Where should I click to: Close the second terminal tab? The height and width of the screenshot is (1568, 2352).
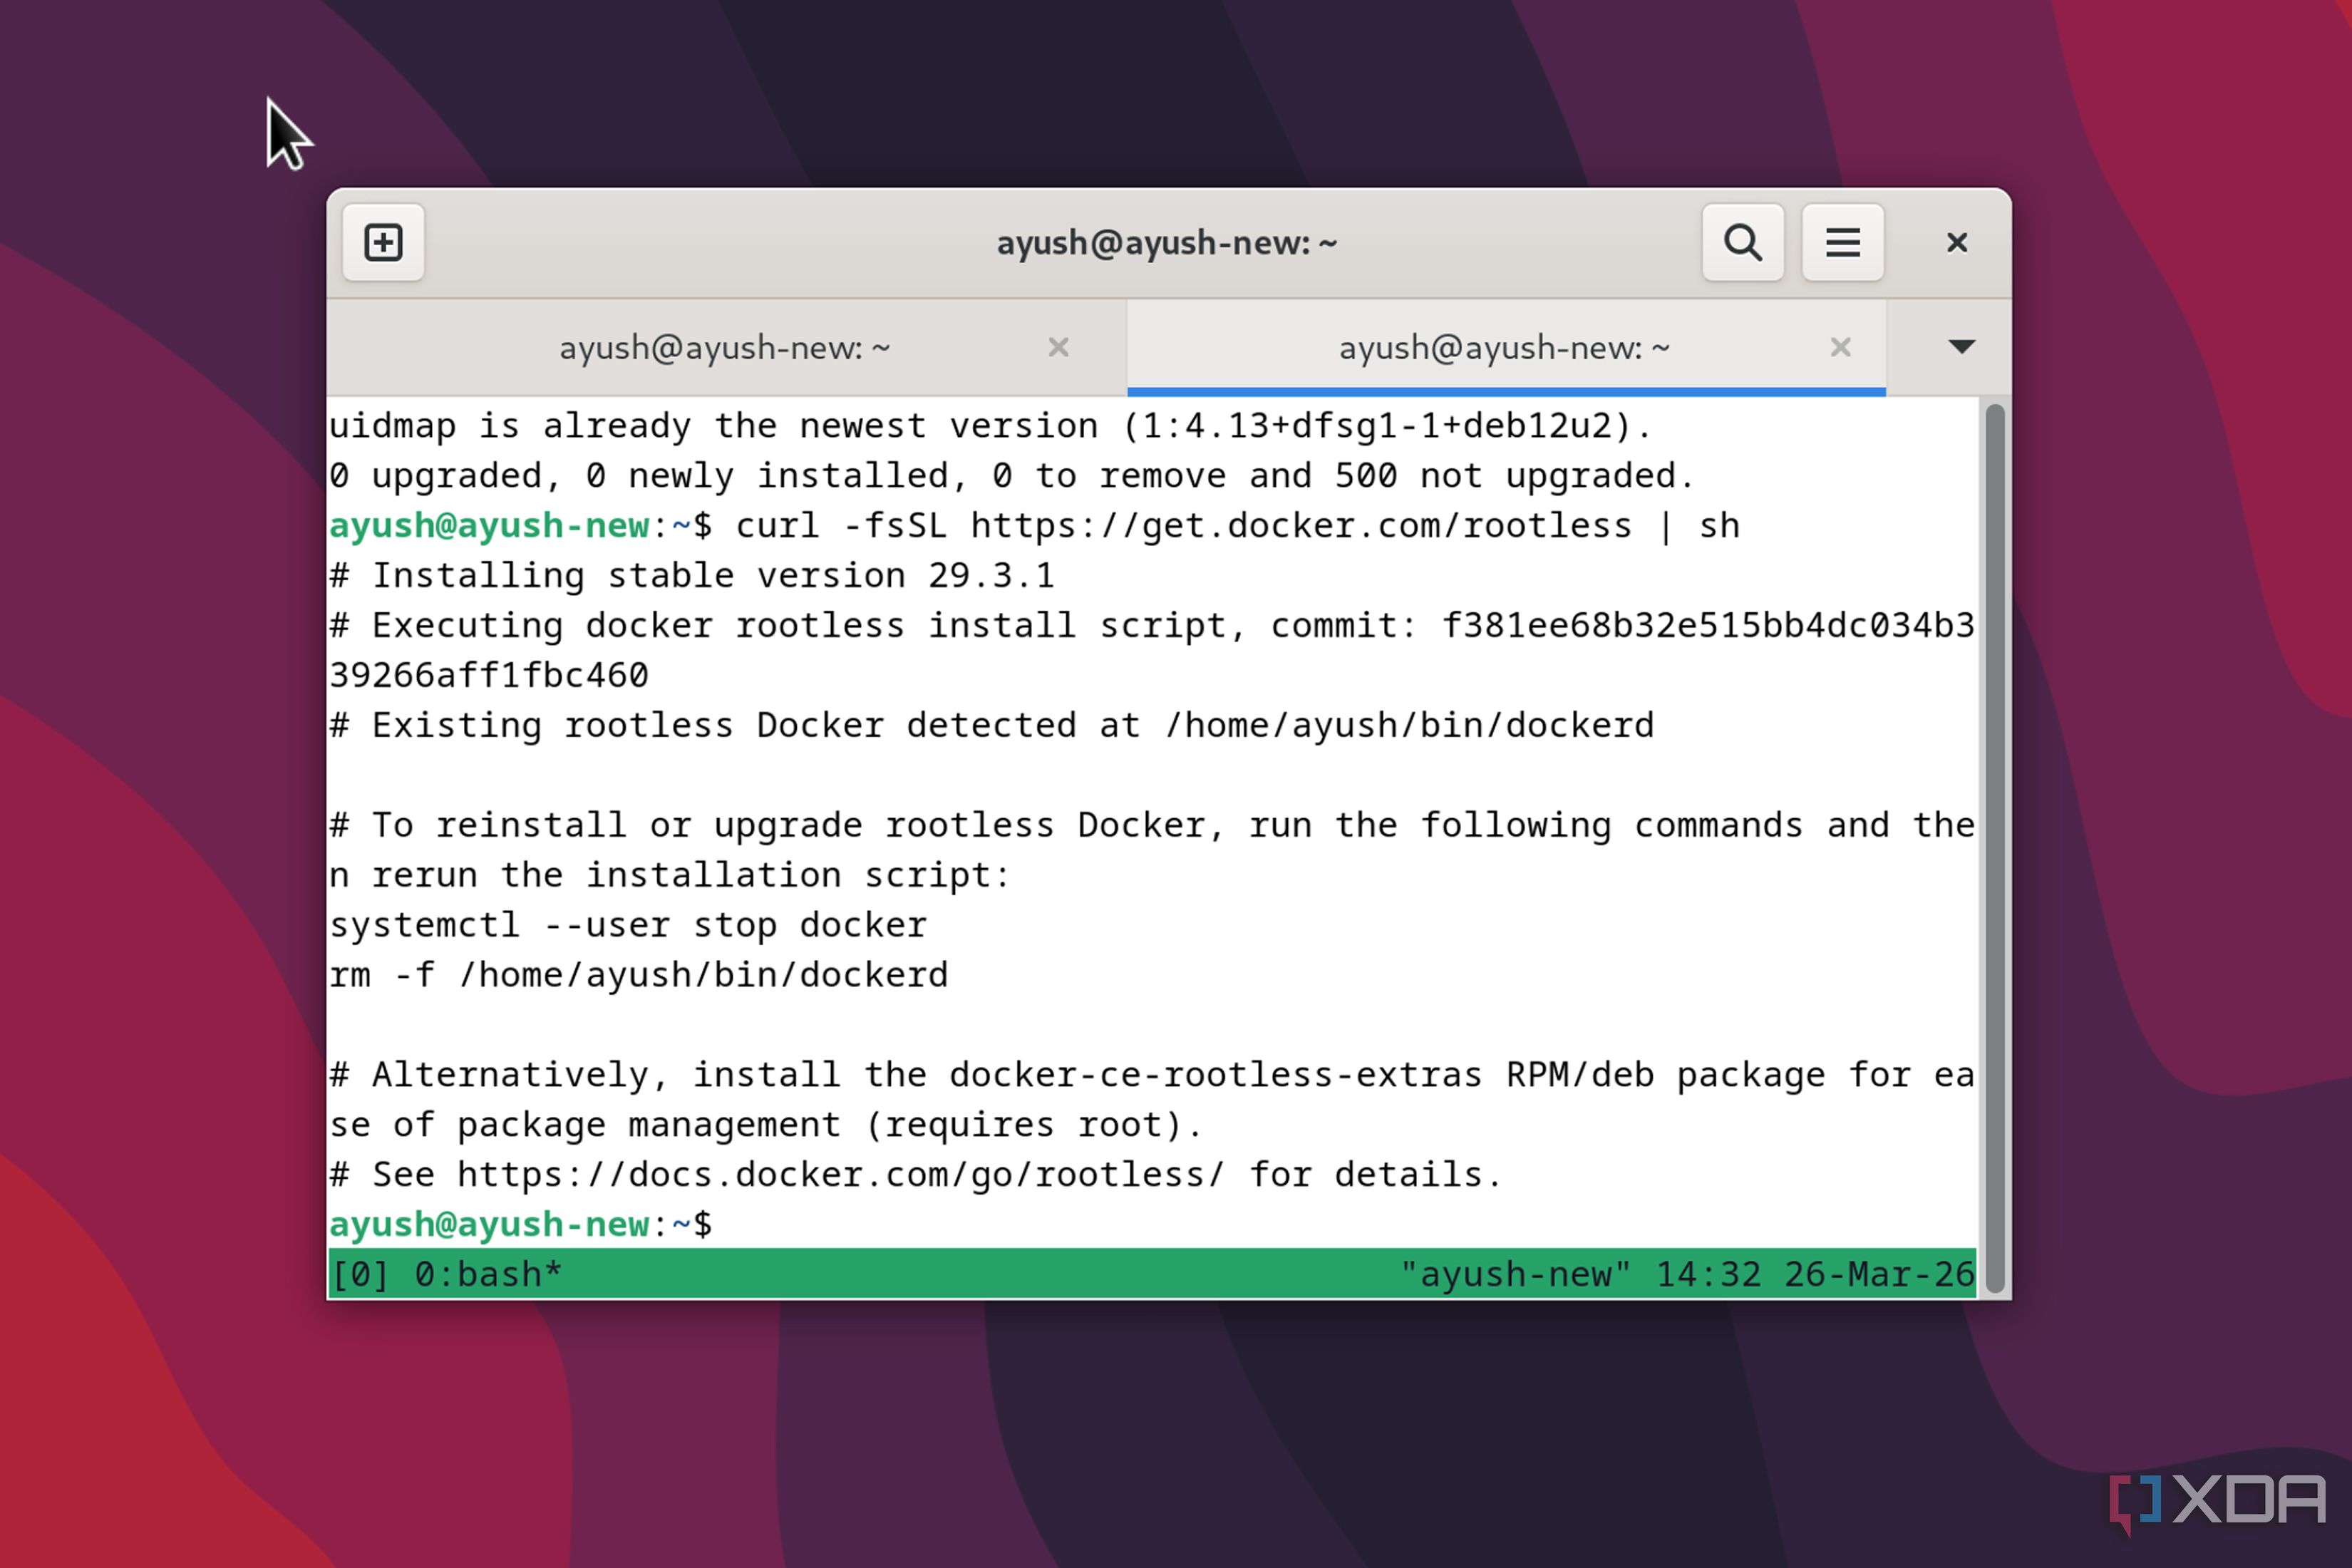tap(1841, 347)
